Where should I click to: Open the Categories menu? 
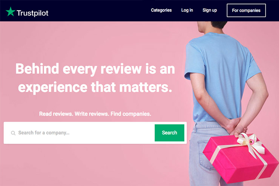pos(161,10)
